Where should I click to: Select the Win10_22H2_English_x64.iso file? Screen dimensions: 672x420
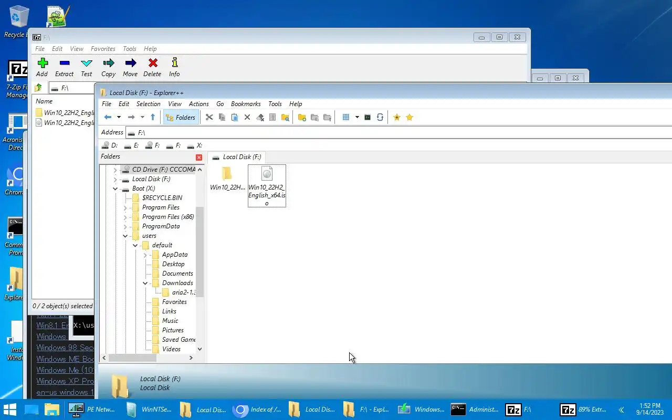(x=267, y=185)
